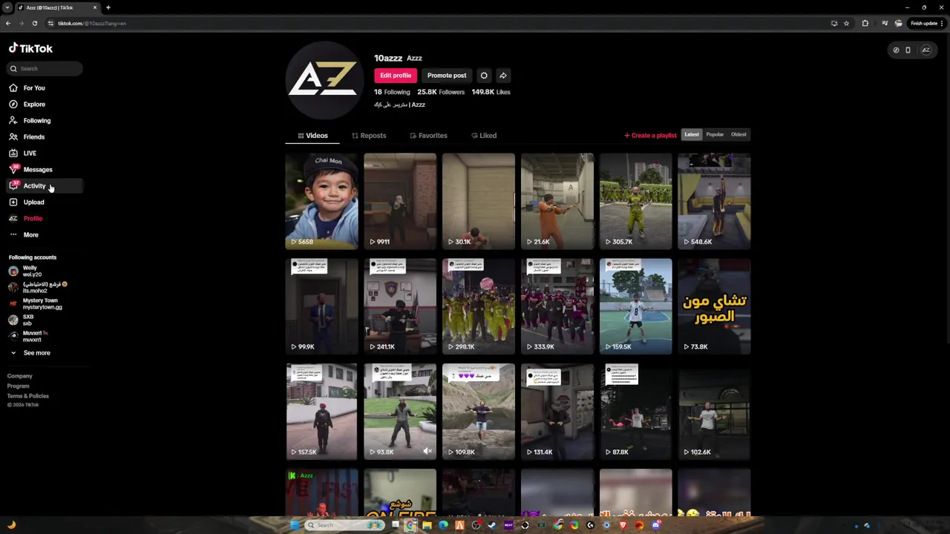Open Discord from the taskbar
Screen dimensions: 950x534
[655, 525]
